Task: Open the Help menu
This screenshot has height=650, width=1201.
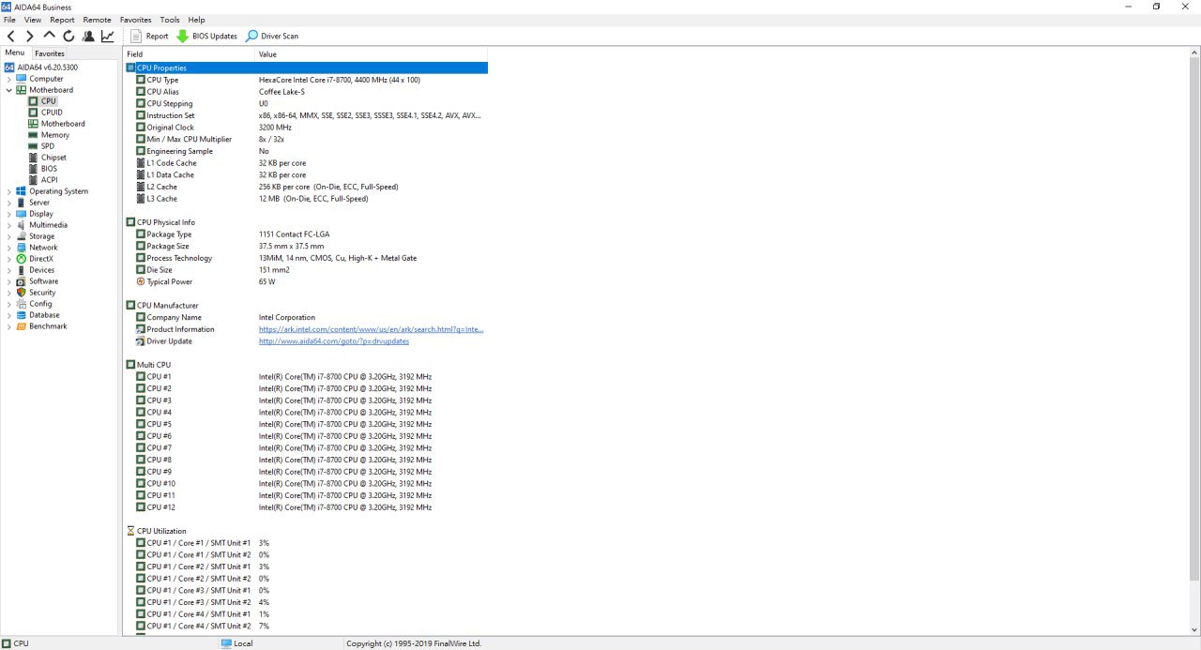Action: 196,20
